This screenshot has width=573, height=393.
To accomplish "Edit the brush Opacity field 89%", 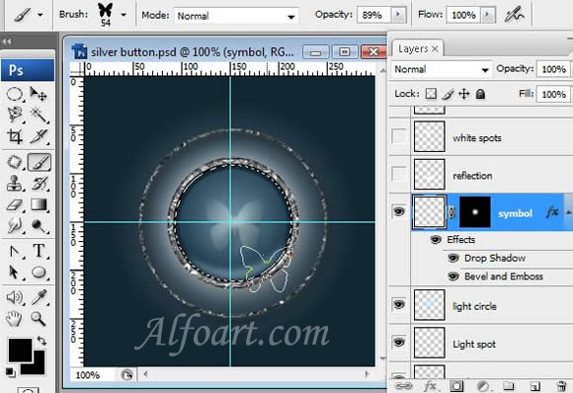I will pos(373,15).
